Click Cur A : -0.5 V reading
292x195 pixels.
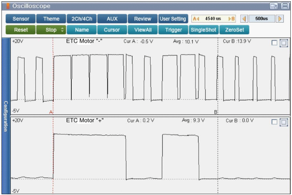point(138,41)
